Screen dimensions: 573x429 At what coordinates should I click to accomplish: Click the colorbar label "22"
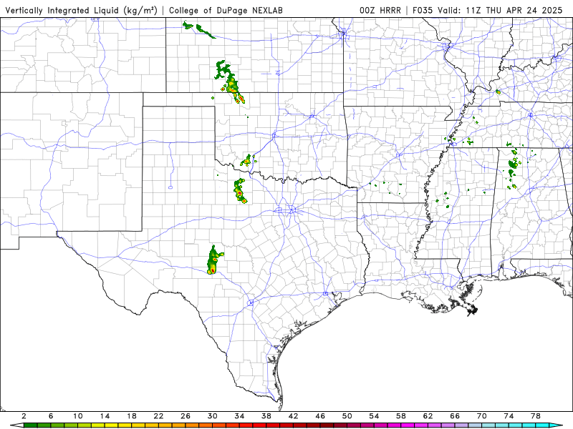point(158,416)
